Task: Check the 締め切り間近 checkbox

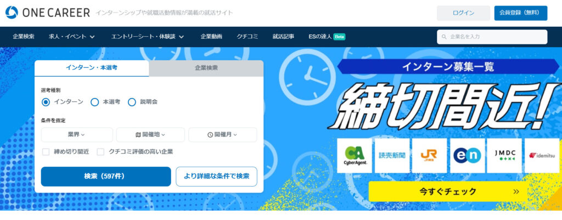Action: pos(46,152)
